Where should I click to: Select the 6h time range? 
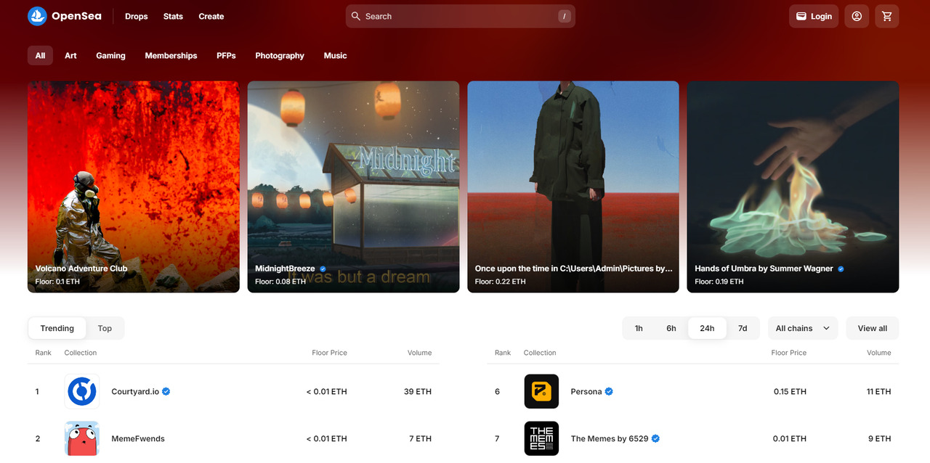click(x=671, y=328)
